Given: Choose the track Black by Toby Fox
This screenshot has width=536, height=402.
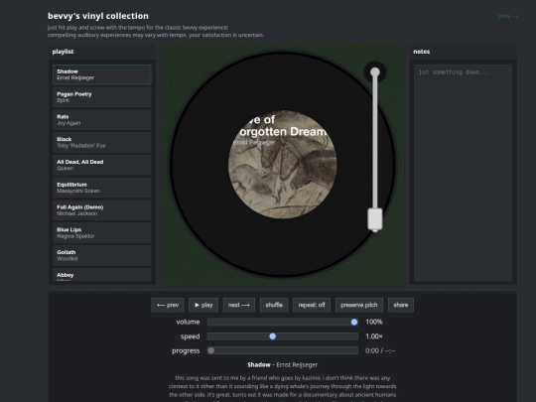Looking at the screenshot, I should 102,142.
